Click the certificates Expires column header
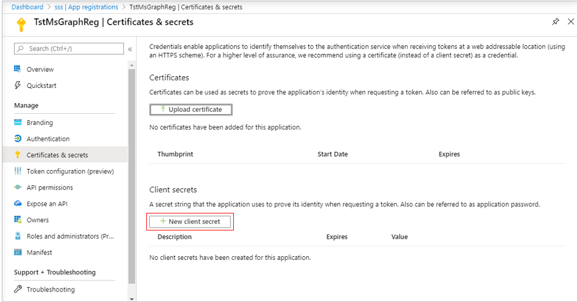Image resolution: width=577 pixels, height=302 pixels. pyautogui.click(x=449, y=154)
